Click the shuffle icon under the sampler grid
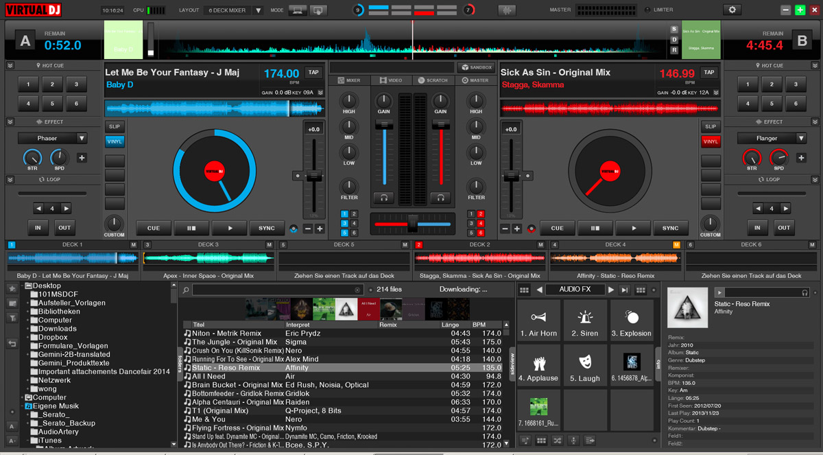The image size is (823, 455). (557, 441)
